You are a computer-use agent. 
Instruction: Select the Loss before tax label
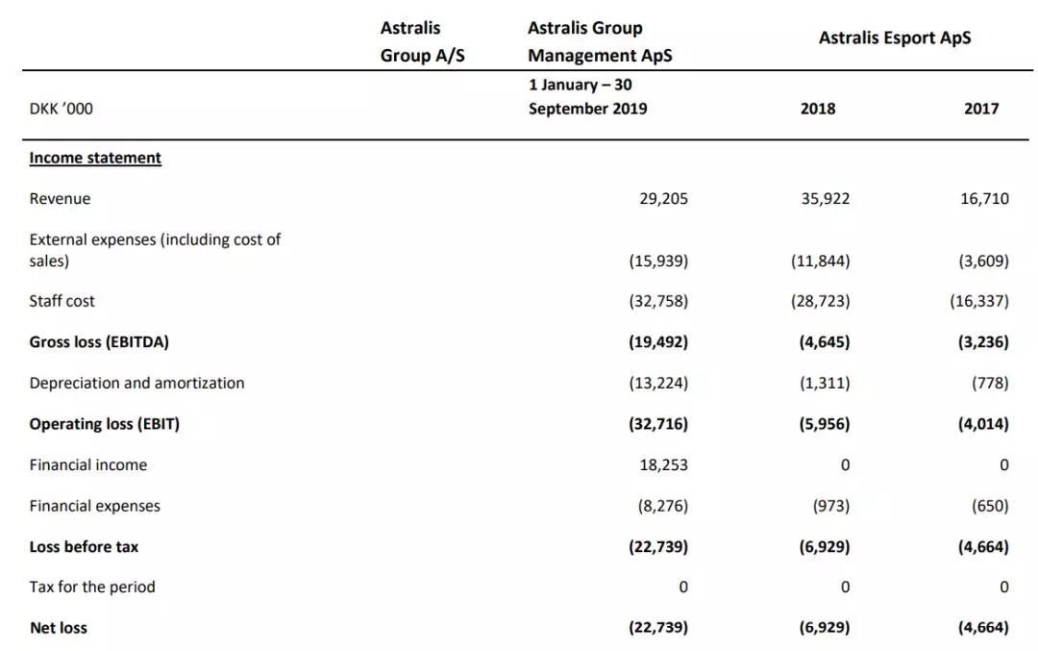(84, 547)
